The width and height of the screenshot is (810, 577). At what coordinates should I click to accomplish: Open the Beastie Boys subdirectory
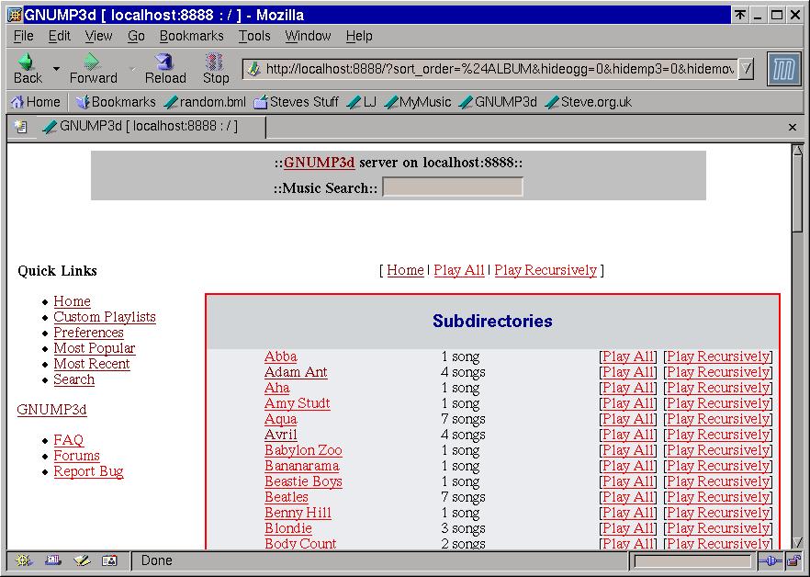tap(304, 481)
